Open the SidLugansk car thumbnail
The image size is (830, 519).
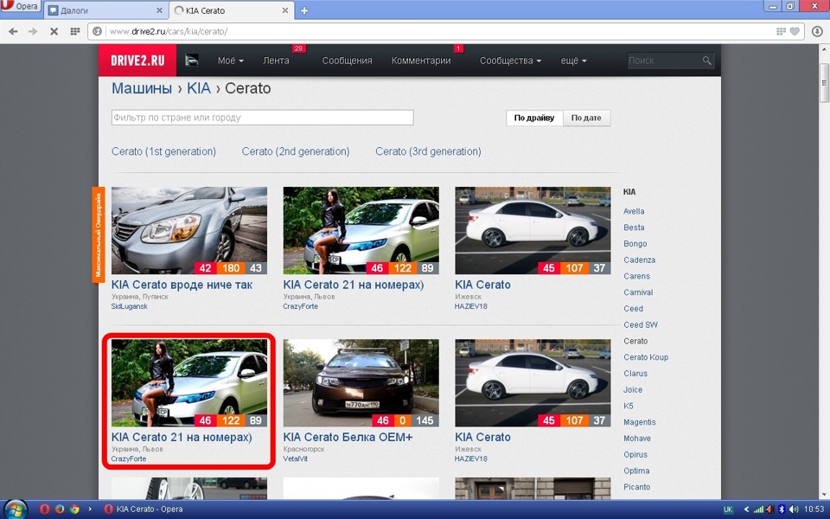click(189, 230)
